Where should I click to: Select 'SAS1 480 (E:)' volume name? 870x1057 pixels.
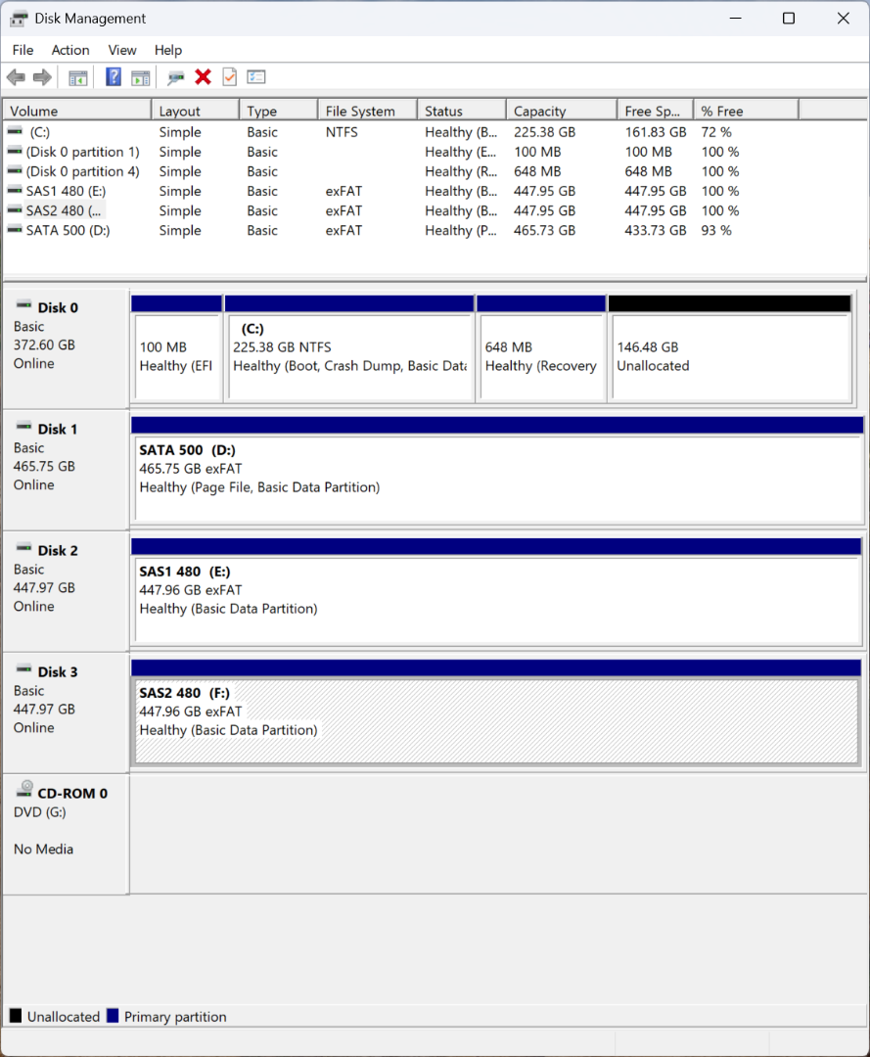coord(66,191)
